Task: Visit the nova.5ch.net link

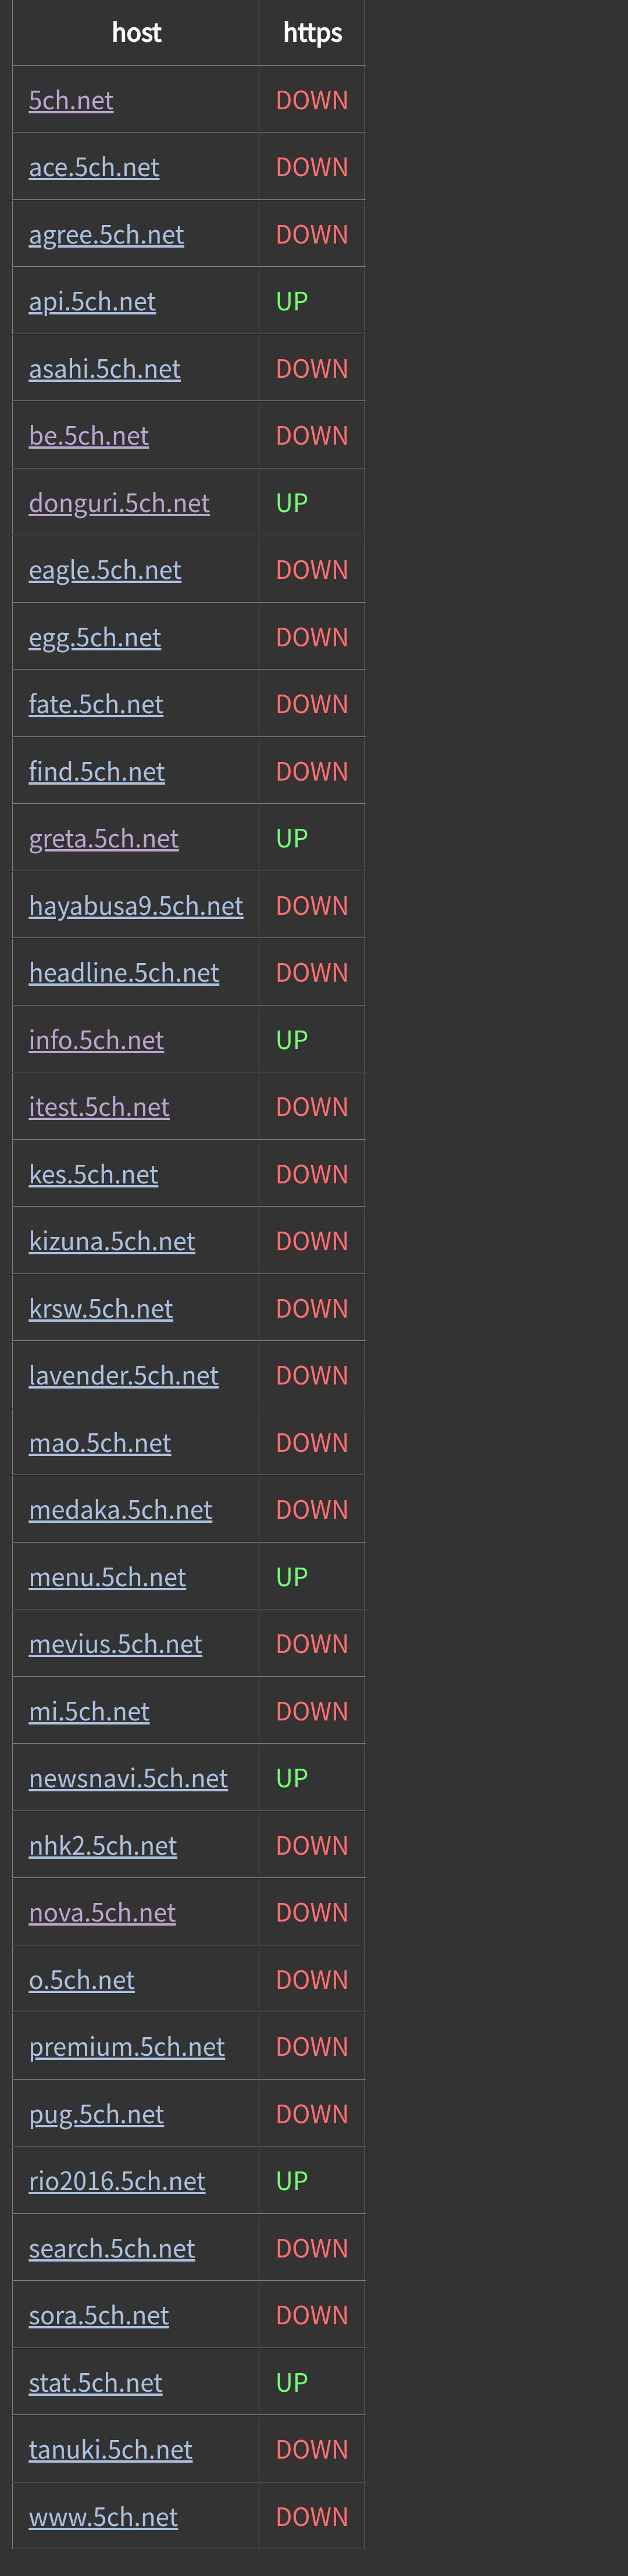Action: coord(102,1912)
